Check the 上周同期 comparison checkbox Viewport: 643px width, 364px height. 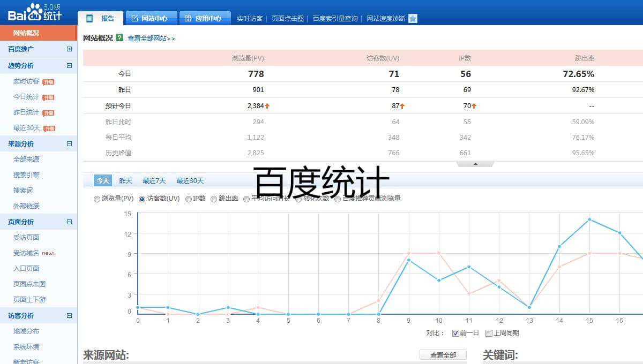489,333
